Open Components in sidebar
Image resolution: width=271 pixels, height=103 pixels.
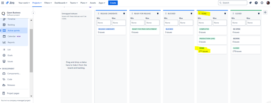tap(14, 73)
